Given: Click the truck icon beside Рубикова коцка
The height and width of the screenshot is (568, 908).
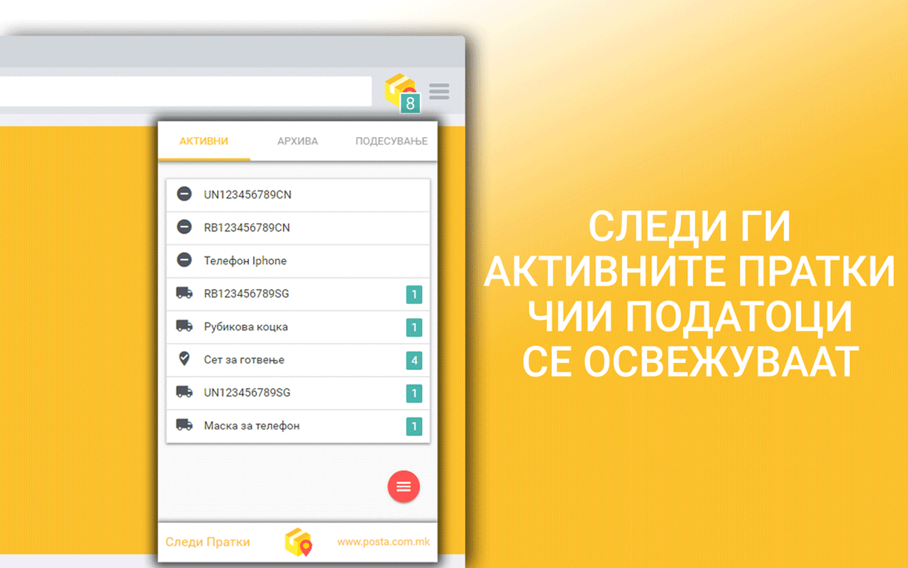Looking at the screenshot, I should (x=184, y=327).
